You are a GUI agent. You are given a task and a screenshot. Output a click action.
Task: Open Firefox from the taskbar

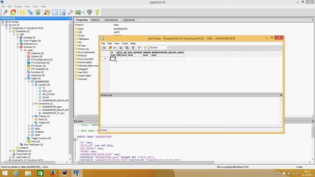point(53,173)
